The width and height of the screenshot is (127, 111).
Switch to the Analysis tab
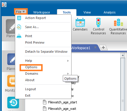(x=109, y=12)
